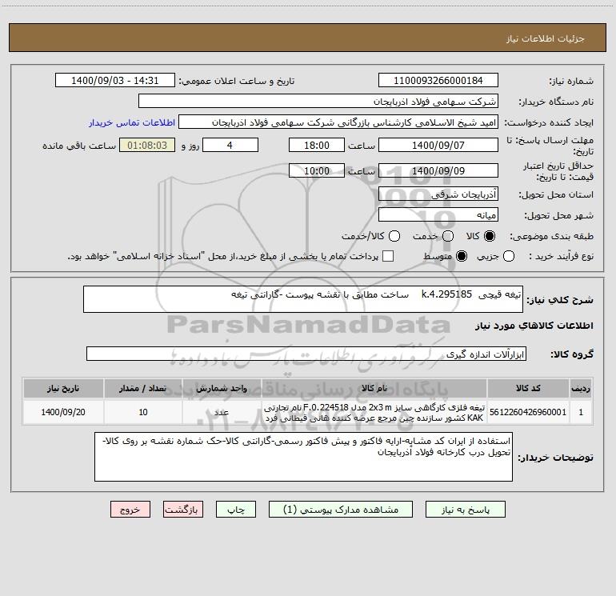The height and width of the screenshot is (596, 616).
Task: Click the واحد شمارش column header
Action: pos(222,388)
